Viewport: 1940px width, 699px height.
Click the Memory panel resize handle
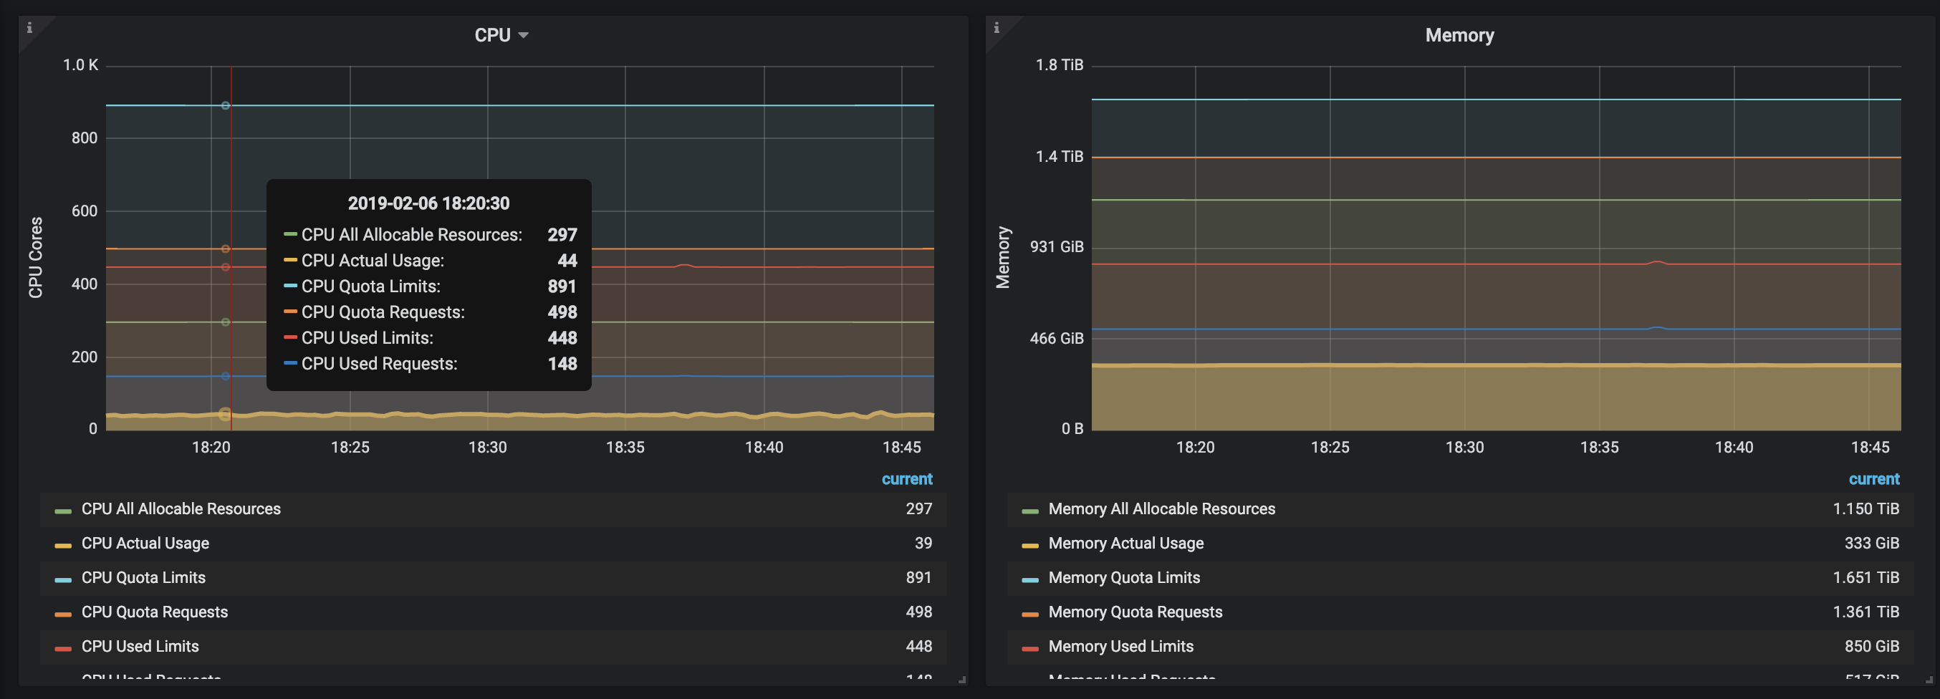point(1928,680)
